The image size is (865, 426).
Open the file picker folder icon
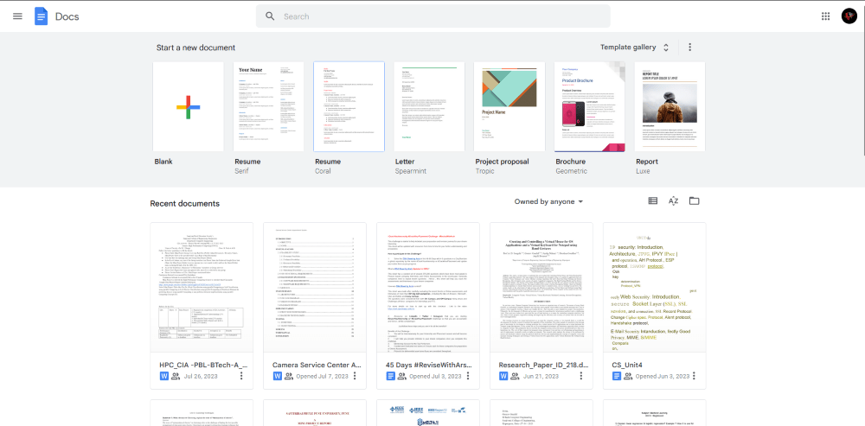click(x=694, y=201)
